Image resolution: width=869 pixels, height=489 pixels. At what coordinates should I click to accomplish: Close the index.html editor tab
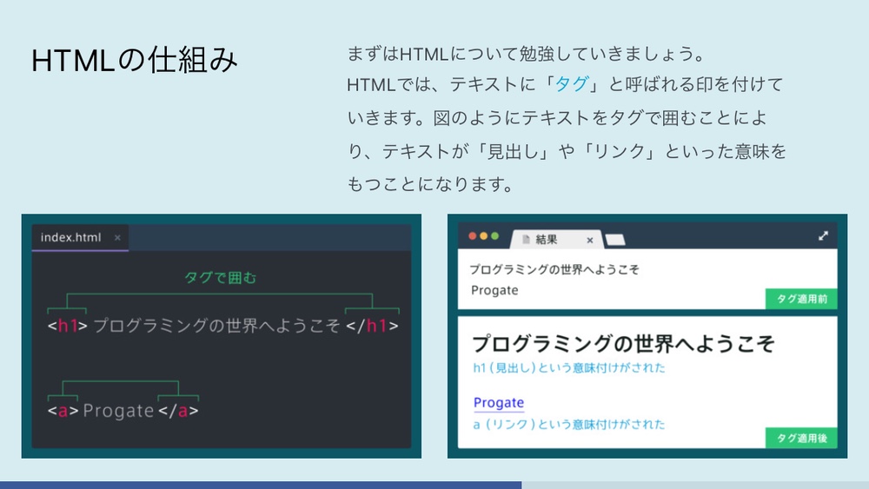click(117, 238)
